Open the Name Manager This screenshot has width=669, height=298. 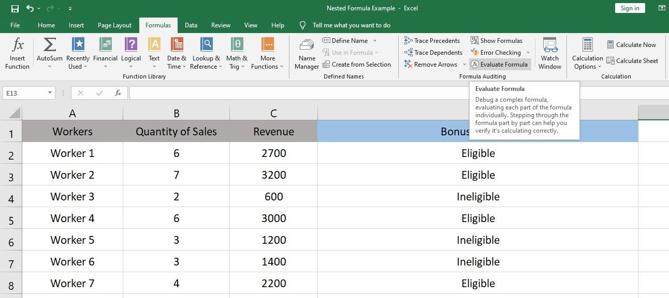point(306,53)
